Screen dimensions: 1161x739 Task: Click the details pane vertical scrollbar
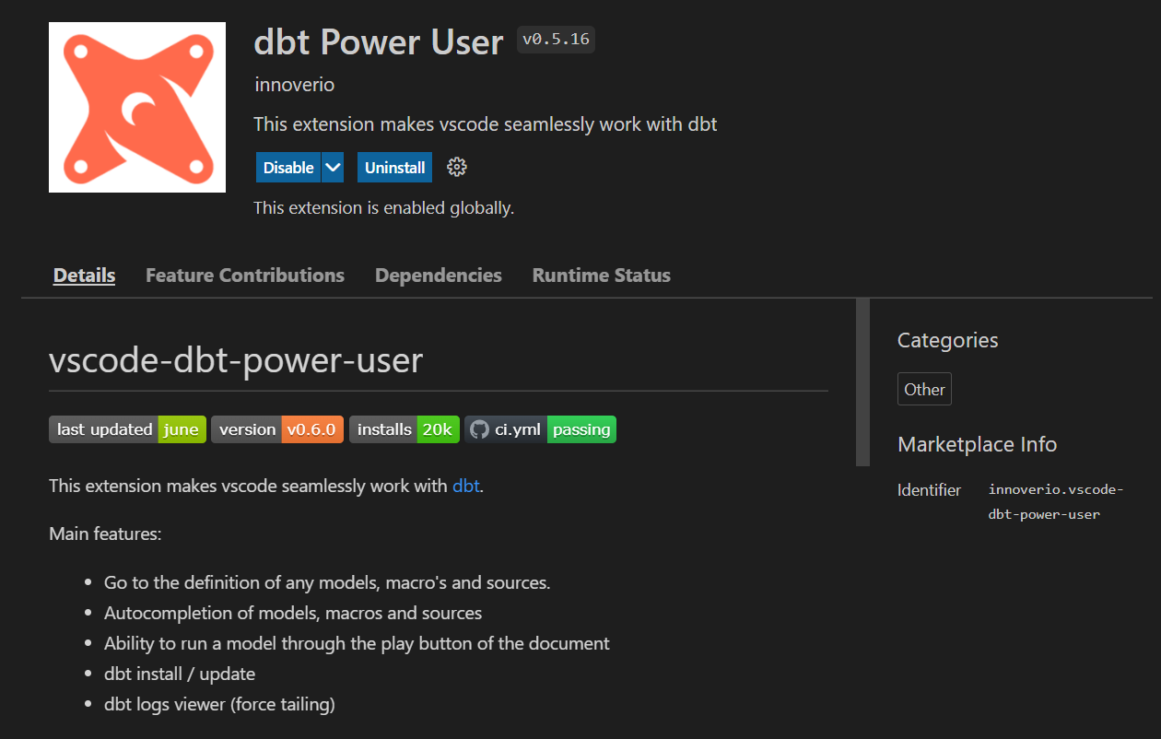862,382
